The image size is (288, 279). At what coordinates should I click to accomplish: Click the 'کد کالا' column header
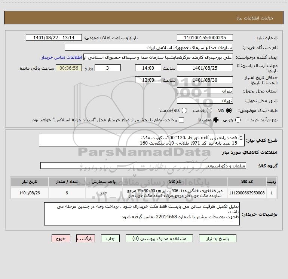tap(247, 182)
